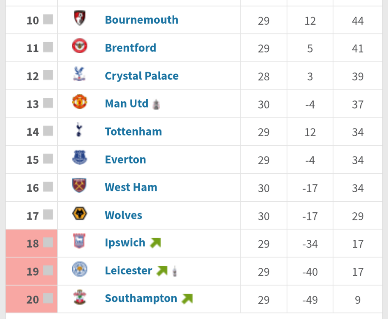388x319 pixels.
Task: Toggle the grey square beside position 10
Action: pyautogui.click(x=48, y=20)
